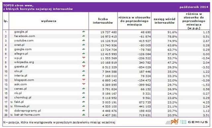Click the red down arrow beside gazeta.pl
Viewport: 212px width, 128px height.
coord(84,66)
